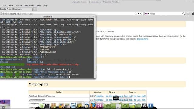
Task: Open the package installer dock icon
Action: (x=54, y=106)
